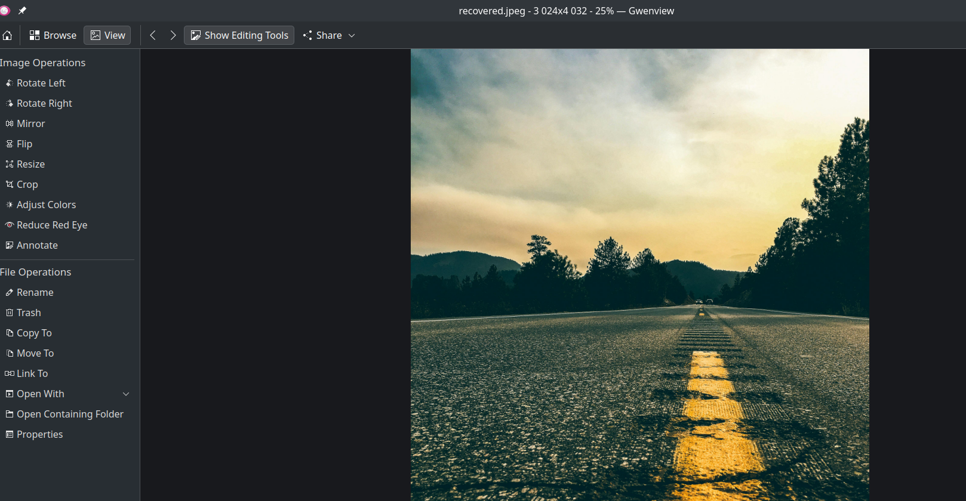Click on the displayed road photo
Viewport: 966px width, 501px height.
[x=639, y=274]
